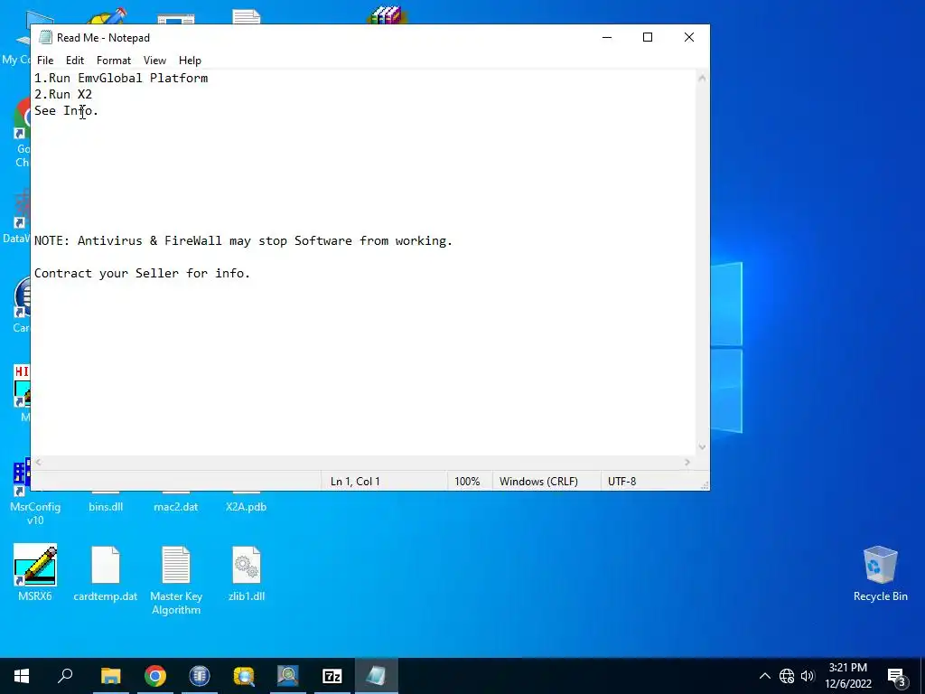Click the NOTE about Antivirus & FireWall line

click(x=243, y=240)
